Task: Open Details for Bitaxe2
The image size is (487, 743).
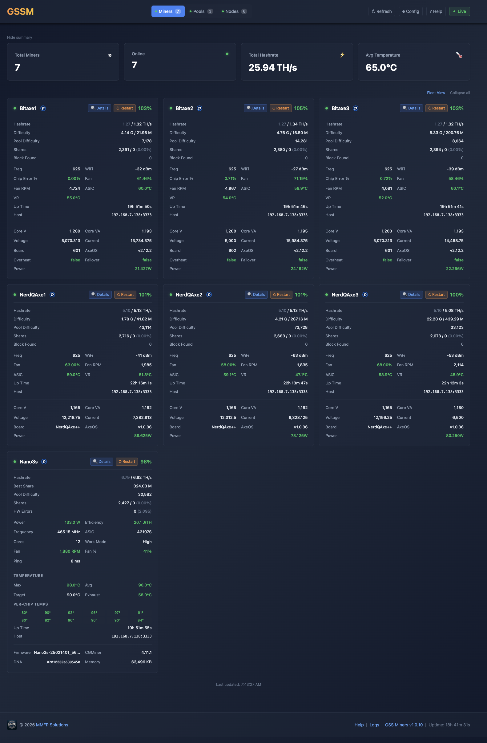Action: pyautogui.click(x=256, y=108)
